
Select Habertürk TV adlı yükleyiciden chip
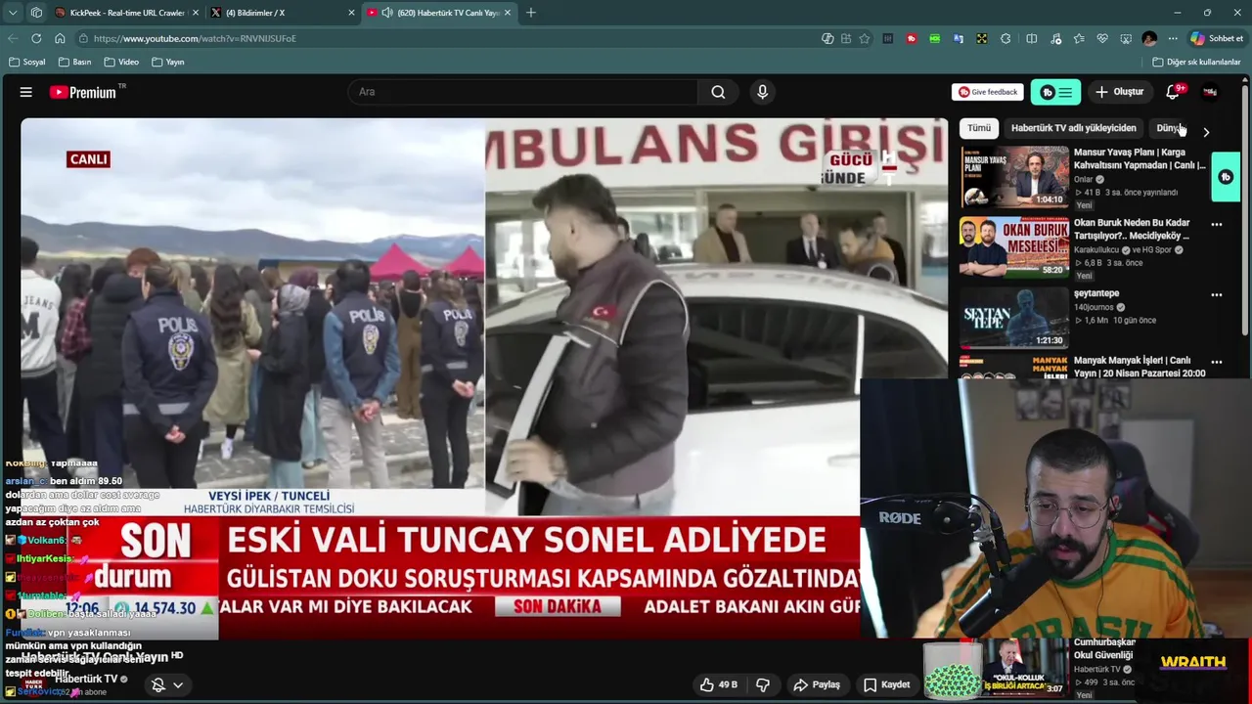(x=1073, y=128)
